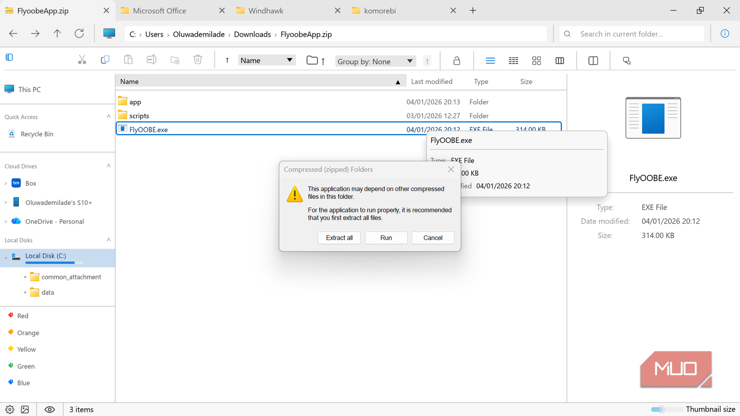The width and height of the screenshot is (740, 416).
Task: Collapse the Quick Access section
Action: coord(109,117)
